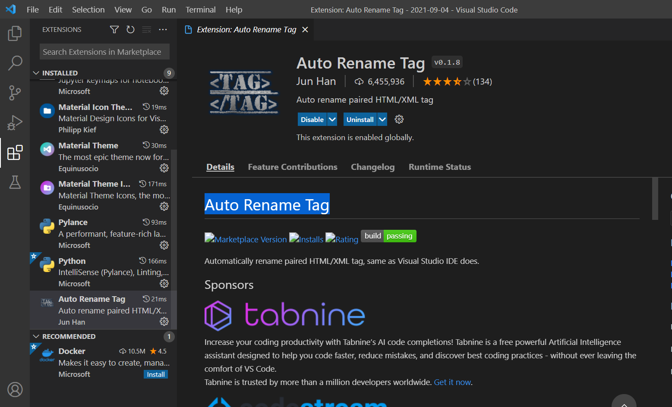Image resolution: width=672 pixels, height=407 pixels.
Task: Open manage gear beside Uninstall button
Action: pyautogui.click(x=399, y=119)
